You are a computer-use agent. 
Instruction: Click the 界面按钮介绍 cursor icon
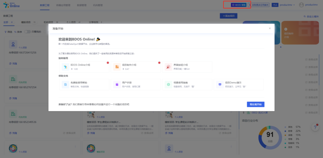[x=168, y=67]
